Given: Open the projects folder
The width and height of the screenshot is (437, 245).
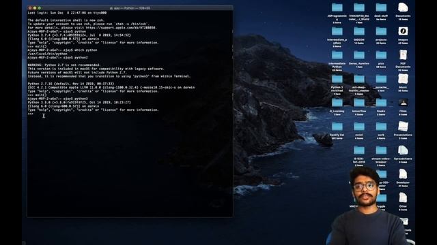Looking at the screenshot, I should [x=381, y=31].
